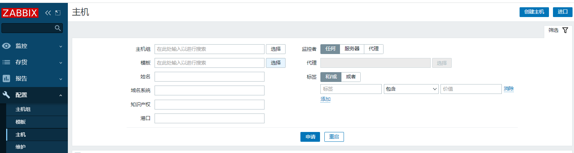The image size is (574, 153).
Task: Focus the 标签 tag name field
Action: coord(351,89)
